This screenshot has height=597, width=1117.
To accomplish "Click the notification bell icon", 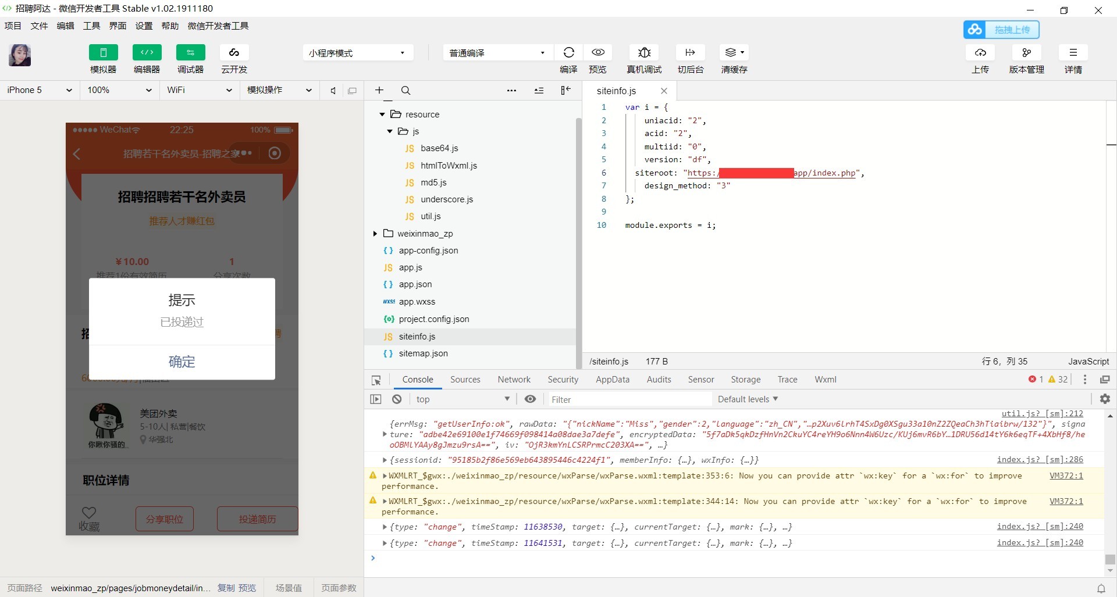I will 1101,588.
